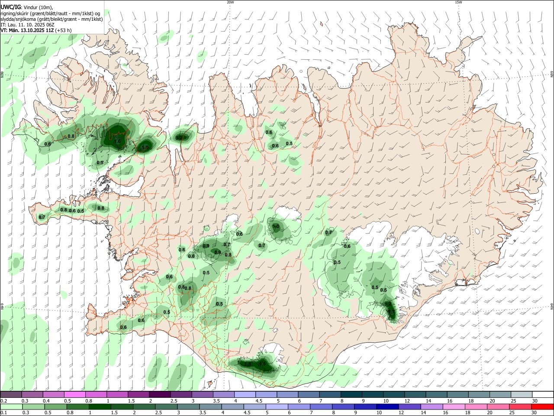Click the 'rigning/skúrir' description line

point(50,13)
